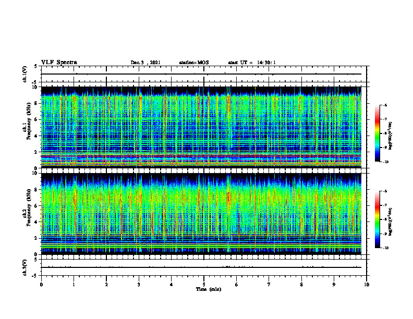Image resolution: width=413 pixels, height=319 pixels.
Task: Click the "3" tick on the time axis
Action: [x=139, y=285]
